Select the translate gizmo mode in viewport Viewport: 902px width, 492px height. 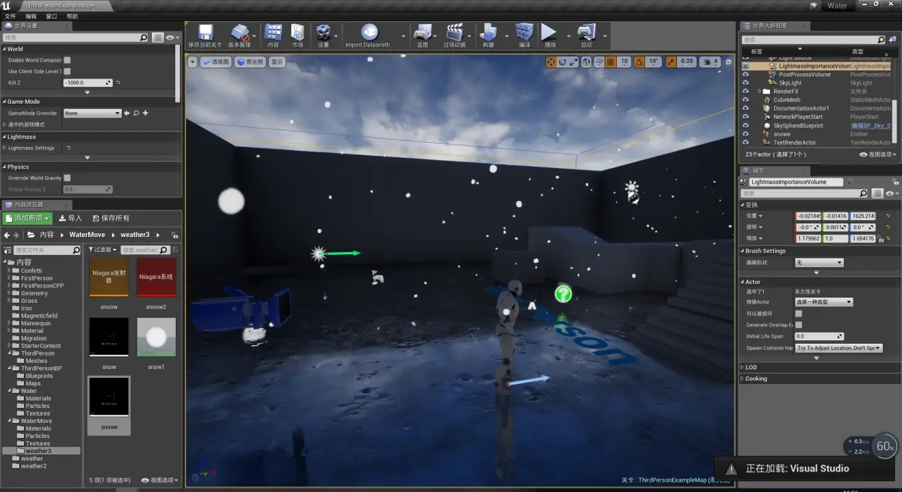(x=551, y=61)
